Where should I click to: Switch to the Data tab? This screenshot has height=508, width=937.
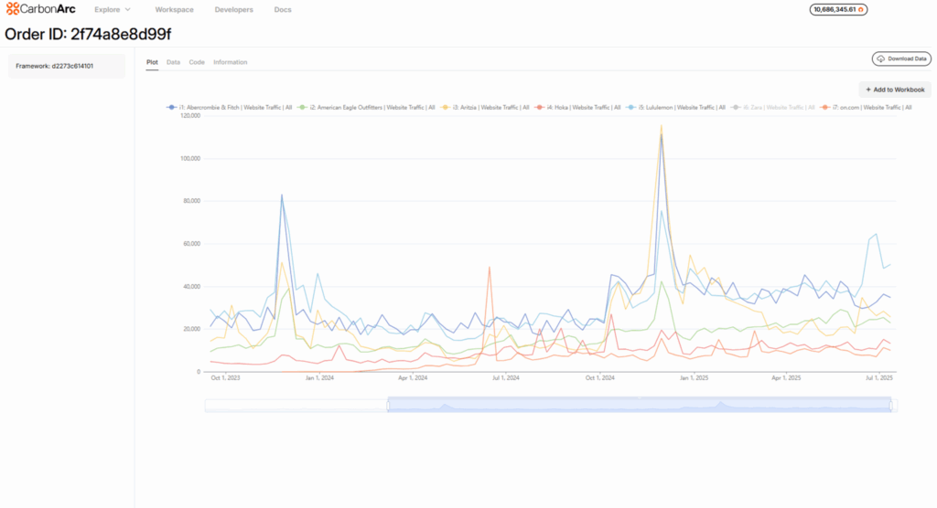coord(173,62)
